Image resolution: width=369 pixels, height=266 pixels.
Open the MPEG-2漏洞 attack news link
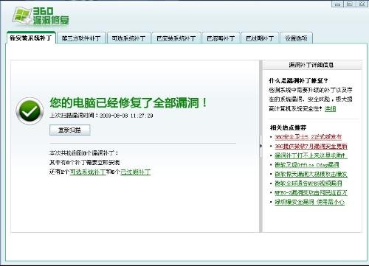click(311, 192)
